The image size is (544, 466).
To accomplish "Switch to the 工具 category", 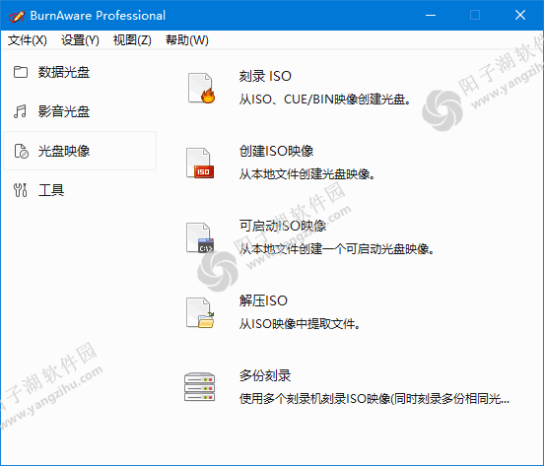I will click(x=80, y=190).
